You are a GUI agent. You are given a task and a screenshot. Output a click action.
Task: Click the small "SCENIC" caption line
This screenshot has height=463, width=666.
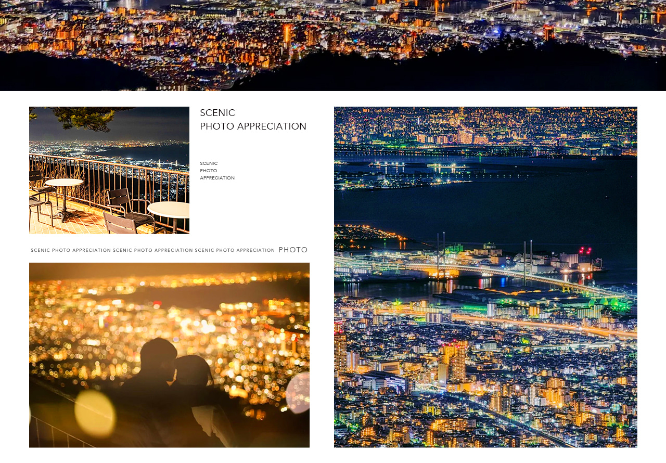click(x=209, y=163)
